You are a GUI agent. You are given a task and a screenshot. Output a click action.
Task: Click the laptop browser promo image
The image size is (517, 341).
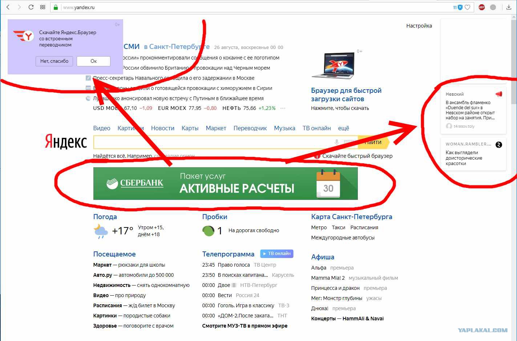(x=333, y=65)
